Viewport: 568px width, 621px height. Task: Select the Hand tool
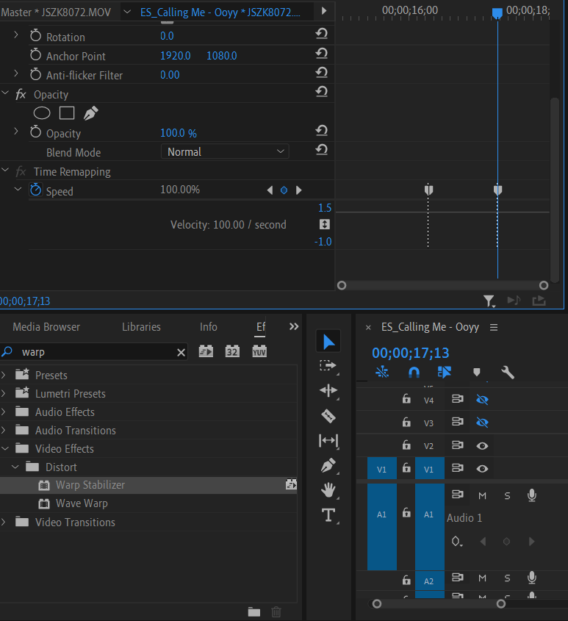click(x=328, y=490)
